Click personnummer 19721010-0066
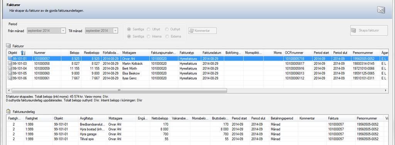395x145 pixels. coord(363,69)
